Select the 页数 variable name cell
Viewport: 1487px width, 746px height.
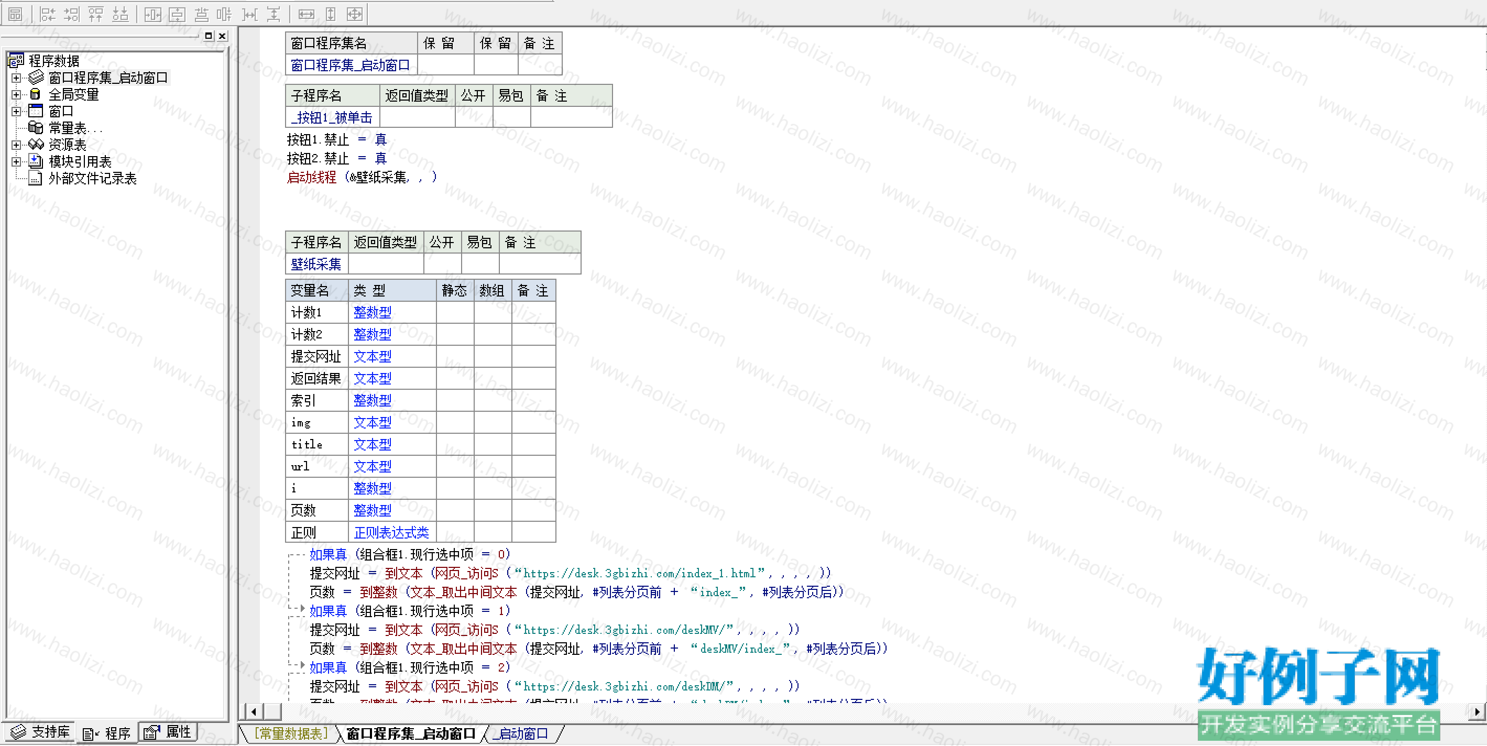point(316,510)
